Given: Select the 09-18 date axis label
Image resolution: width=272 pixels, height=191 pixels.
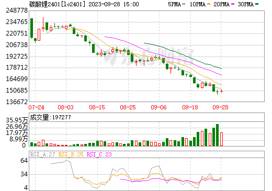Looking at the screenshot, I should 190,107.
